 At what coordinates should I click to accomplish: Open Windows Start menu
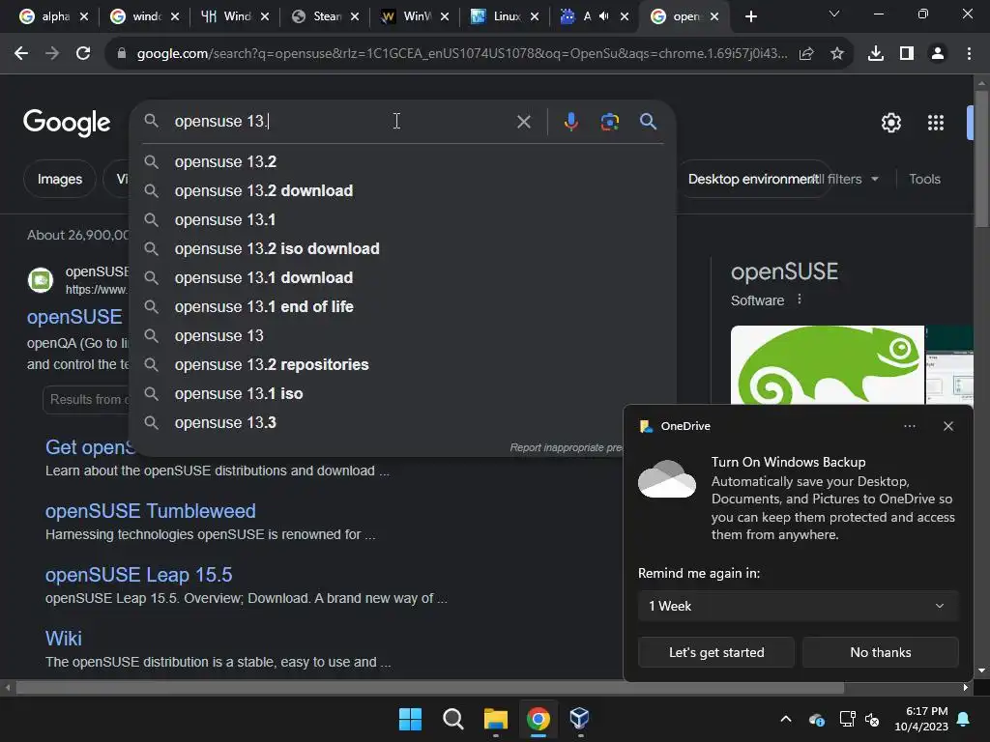410,719
